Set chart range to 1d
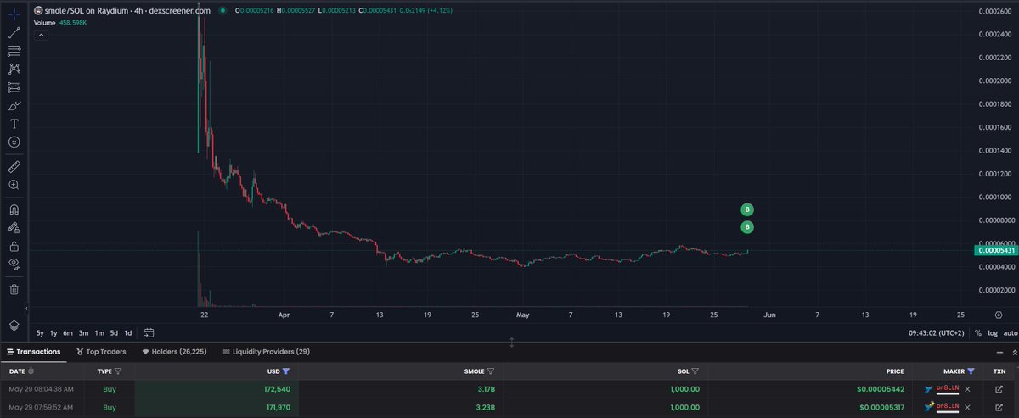This screenshot has height=418, width=1019. 127,332
